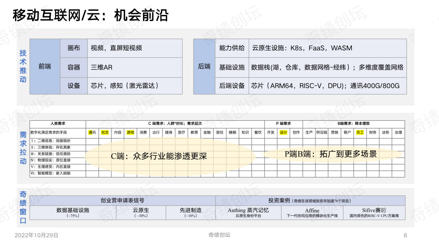Select the vertical label 需求拉动
The width and height of the screenshot is (439, 247).
coord(23,148)
